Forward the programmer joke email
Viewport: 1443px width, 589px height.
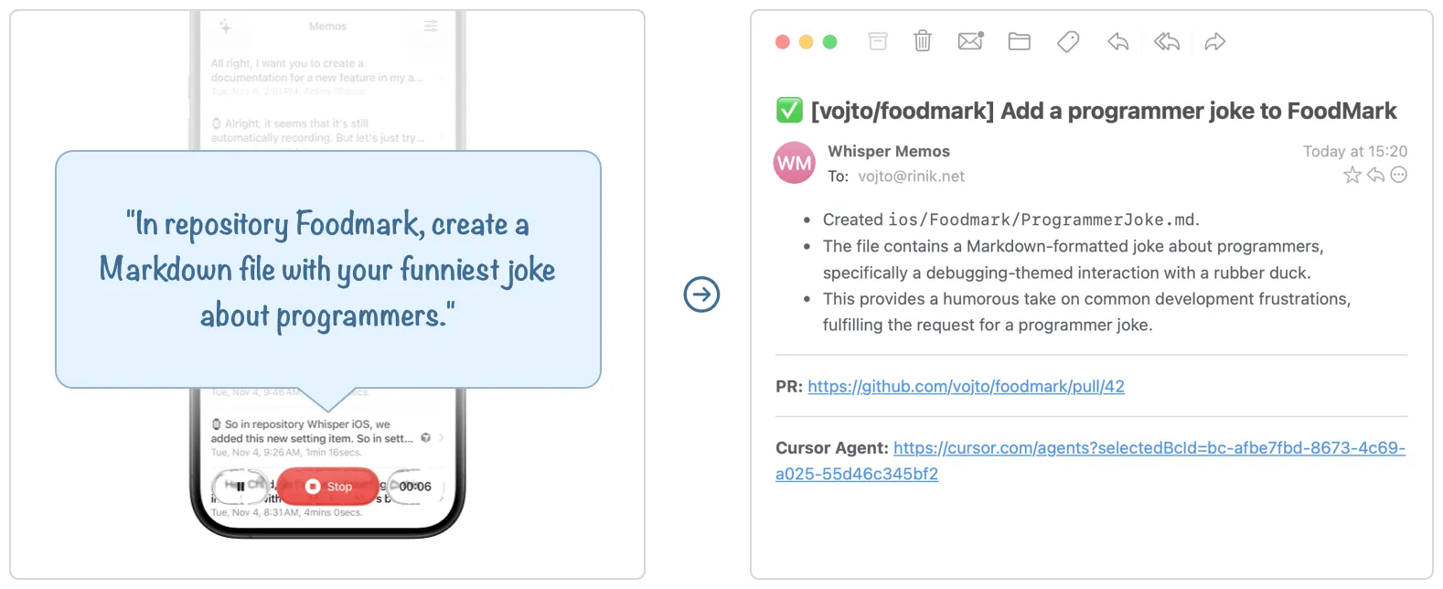coord(1215,41)
